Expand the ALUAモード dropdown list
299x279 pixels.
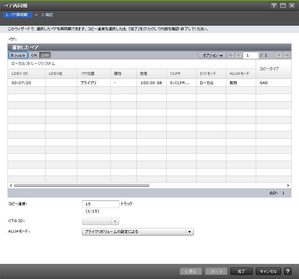(190, 232)
